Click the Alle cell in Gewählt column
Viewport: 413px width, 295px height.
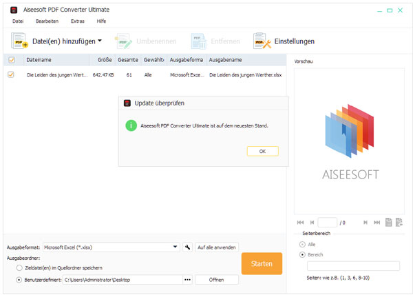(x=148, y=75)
